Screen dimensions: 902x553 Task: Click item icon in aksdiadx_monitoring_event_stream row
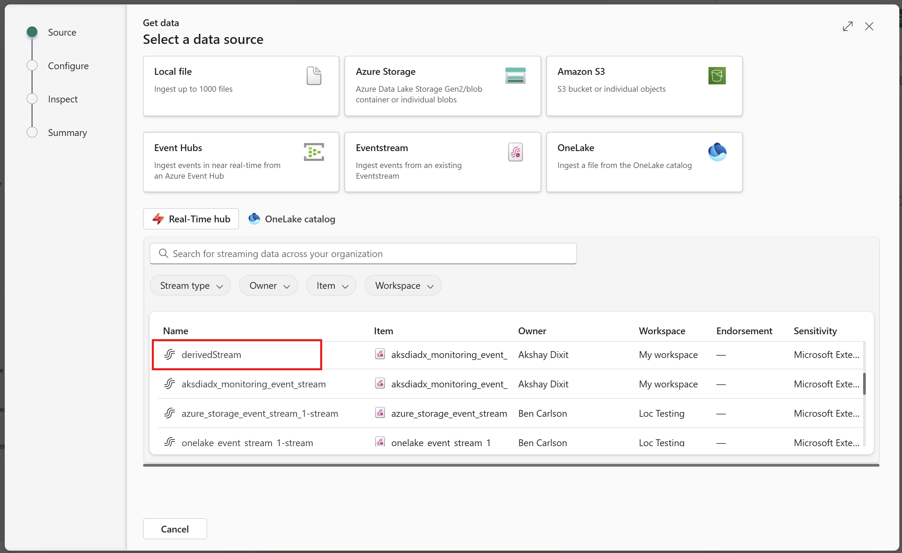pyautogui.click(x=380, y=383)
